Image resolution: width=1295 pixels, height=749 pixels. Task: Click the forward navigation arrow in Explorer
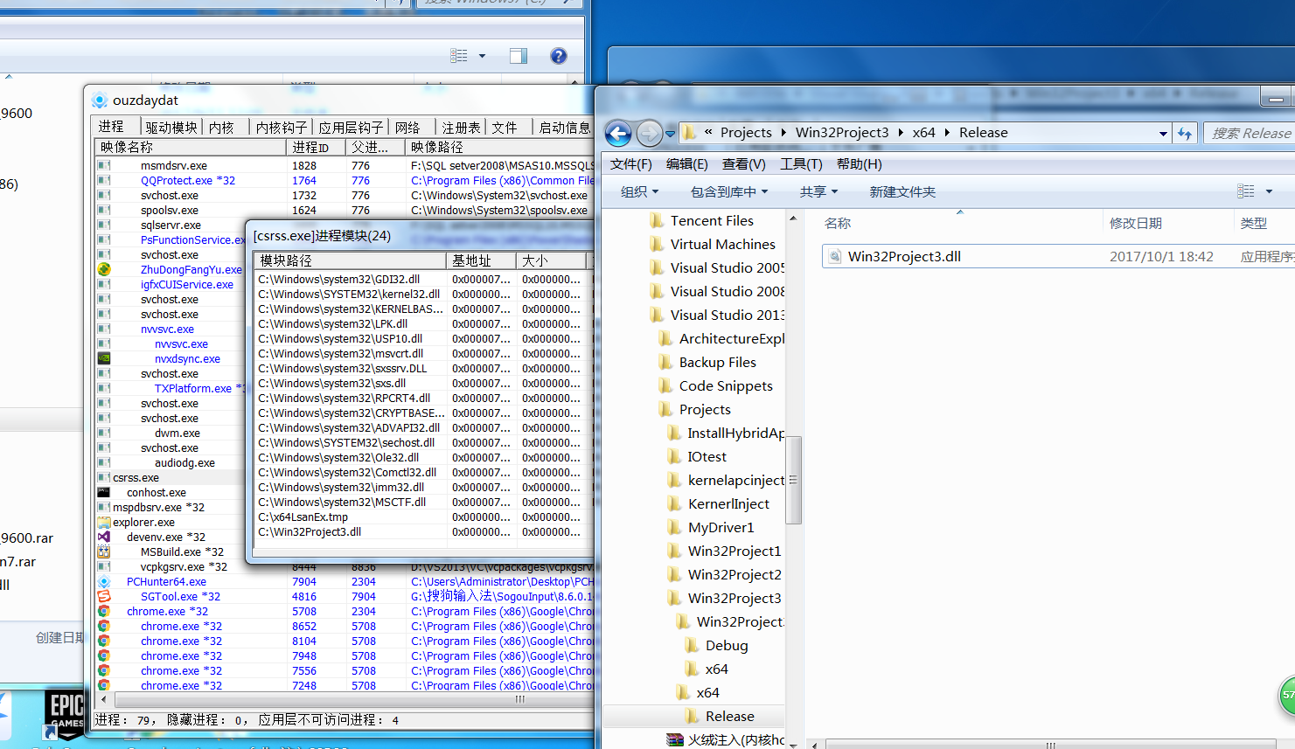649,133
